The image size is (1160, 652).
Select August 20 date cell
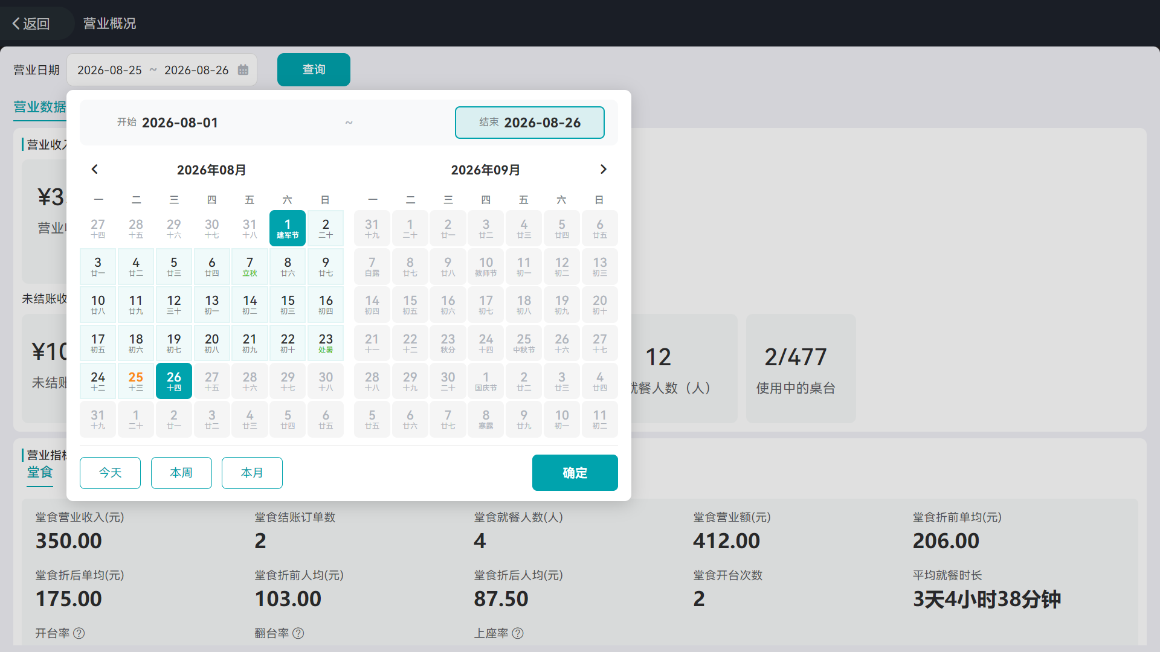click(x=212, y=343)
